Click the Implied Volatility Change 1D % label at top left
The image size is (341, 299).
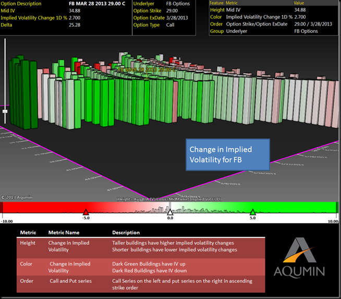[x=34, y=18]
